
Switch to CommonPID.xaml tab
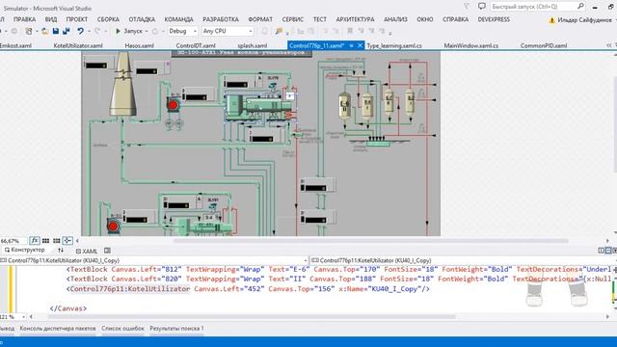point(544,45)
